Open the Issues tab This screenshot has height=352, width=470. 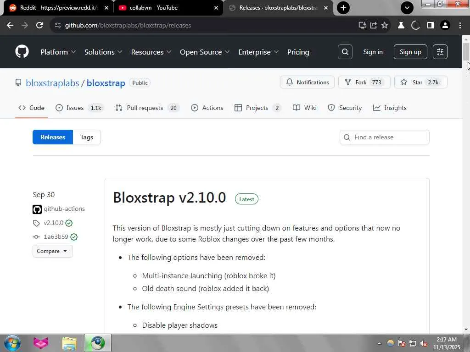(x=80, y=108)
